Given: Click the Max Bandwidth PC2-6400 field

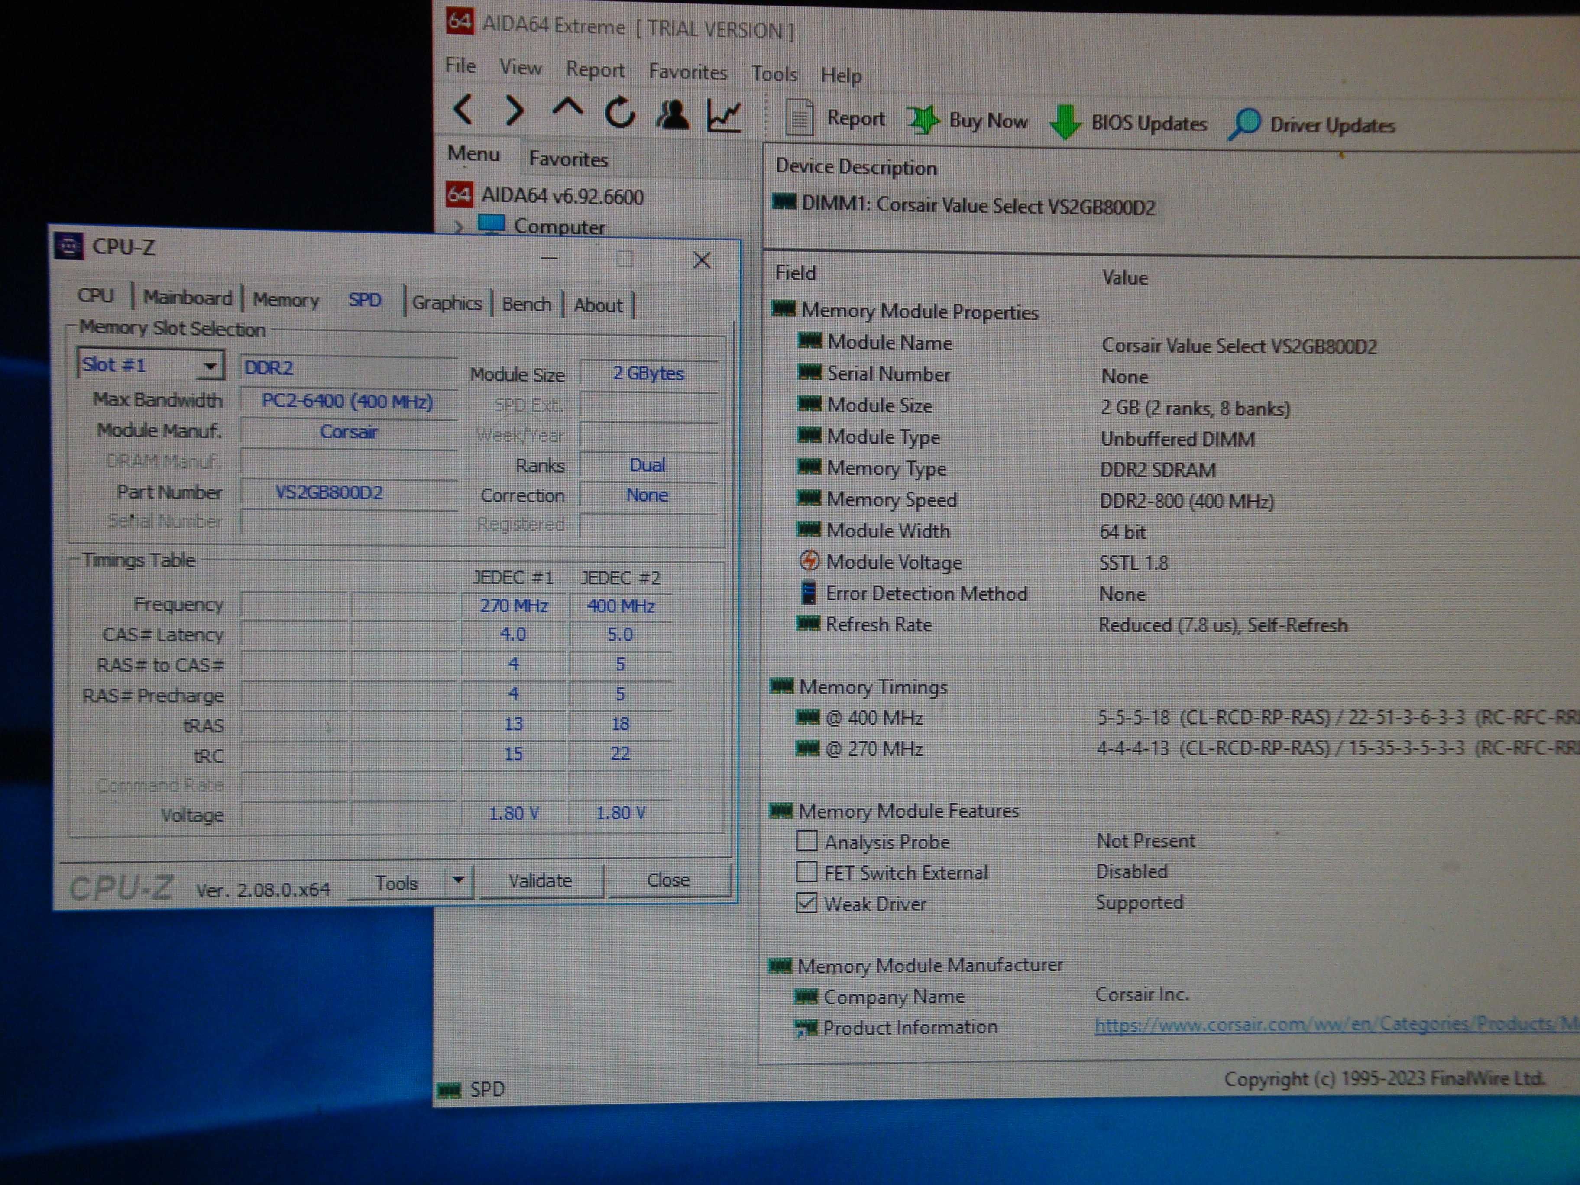Looking at the screenshot, I should click(348, 402).
